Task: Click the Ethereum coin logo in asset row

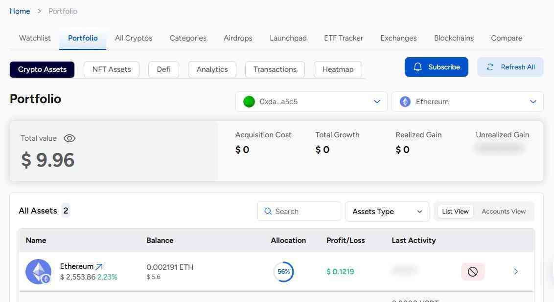Action: (39, 272)
